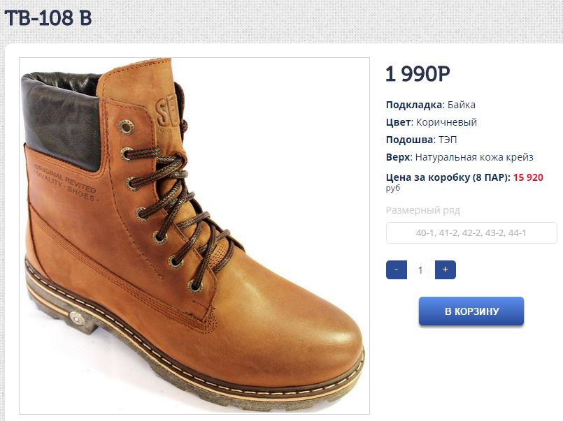Click the ТЭП sole value
563x421 pixels.
[448, 140]
